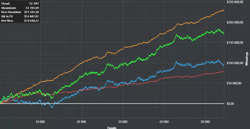Click the '50 000' hands axis tick
Image resolution: width=250 pixels, height=129 pixels.
click(205, 122)
